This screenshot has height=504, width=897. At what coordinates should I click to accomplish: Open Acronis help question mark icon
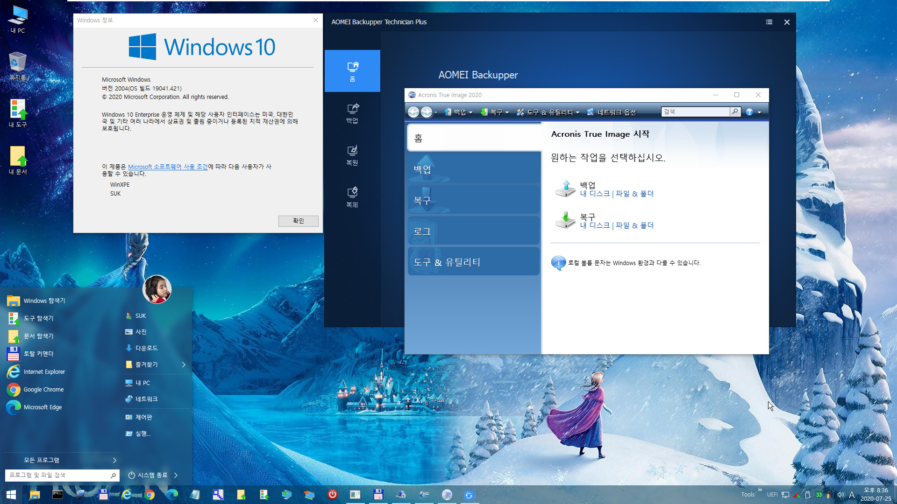[749, 112]
